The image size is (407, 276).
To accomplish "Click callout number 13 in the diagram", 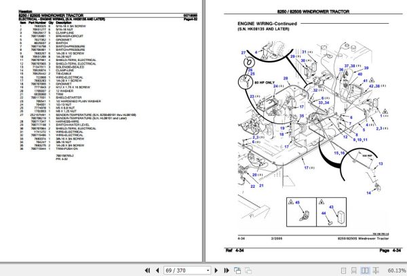I will pos(381,163).
